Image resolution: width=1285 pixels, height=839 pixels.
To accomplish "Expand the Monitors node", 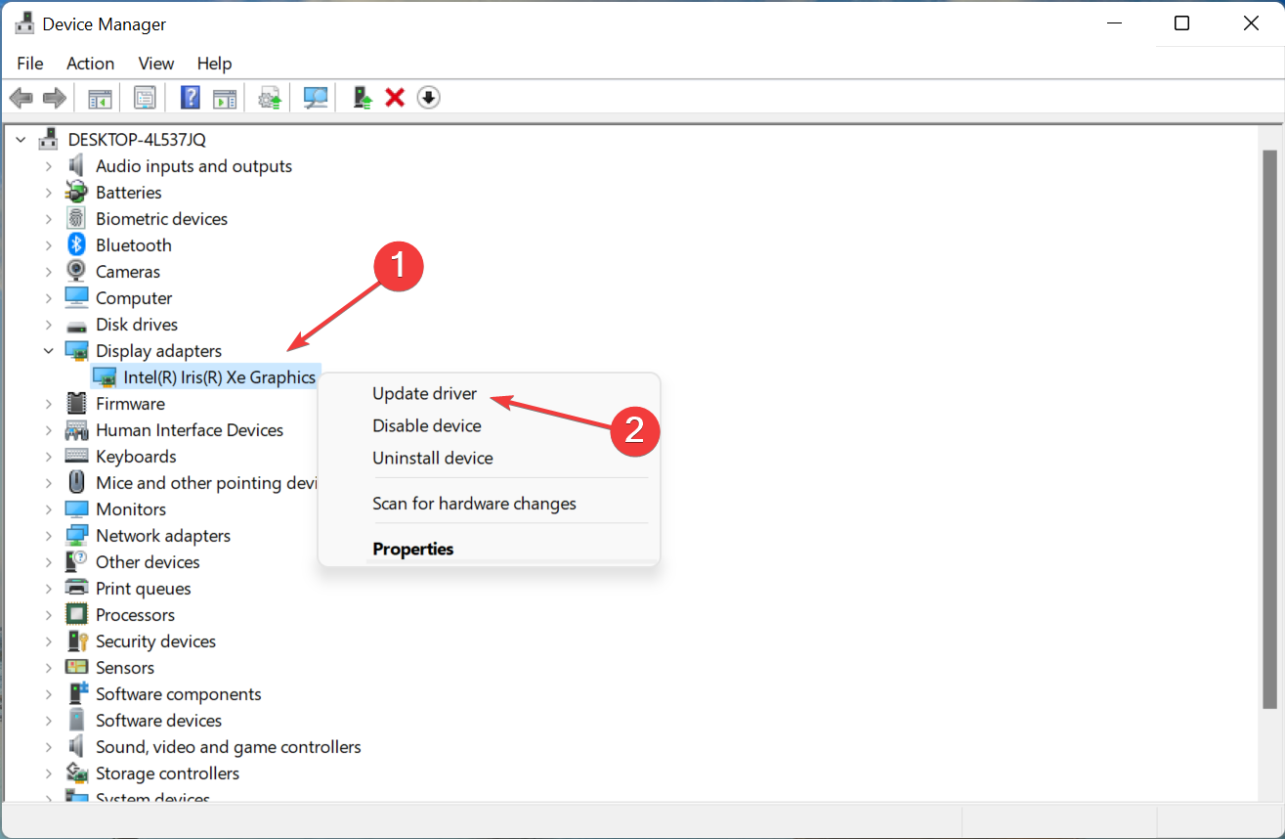I will click(48, 509).
